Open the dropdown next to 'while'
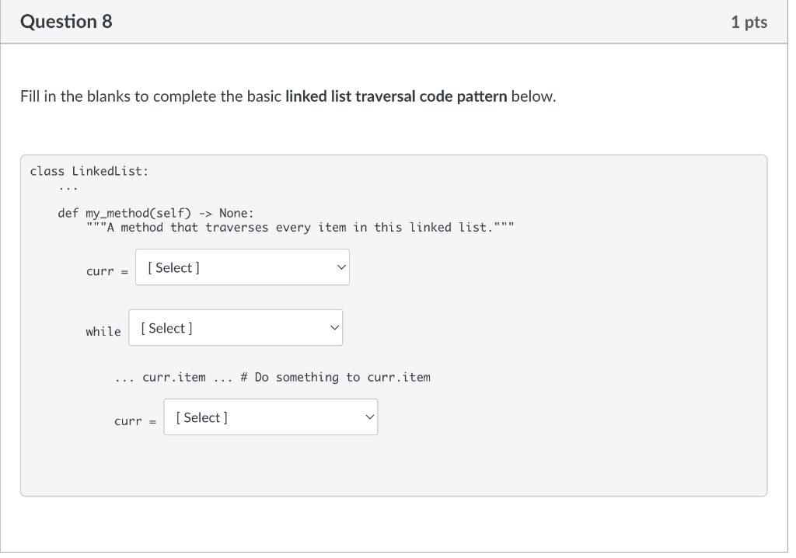The image size is (796, 558). click(x=235, y=328)
